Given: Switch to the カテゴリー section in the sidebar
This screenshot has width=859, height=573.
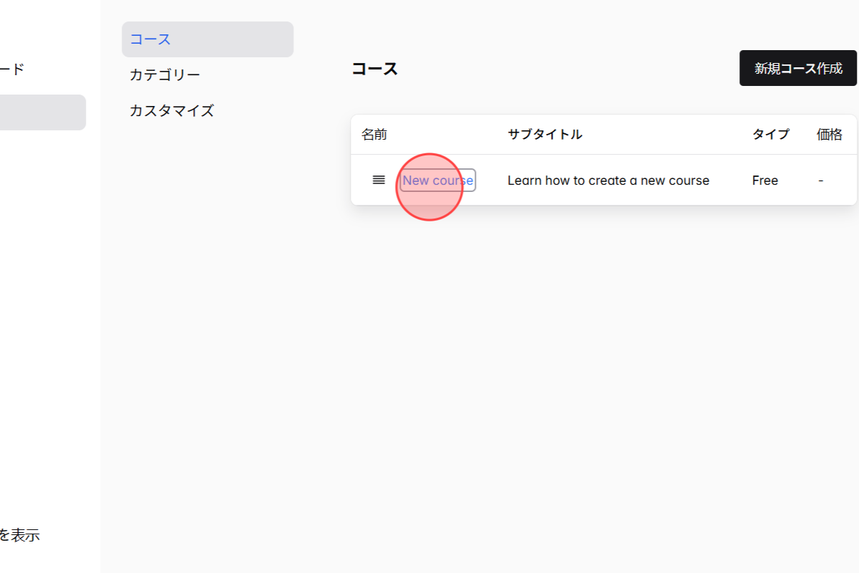Looking at the screenshot, I should [x=165, y=74].
